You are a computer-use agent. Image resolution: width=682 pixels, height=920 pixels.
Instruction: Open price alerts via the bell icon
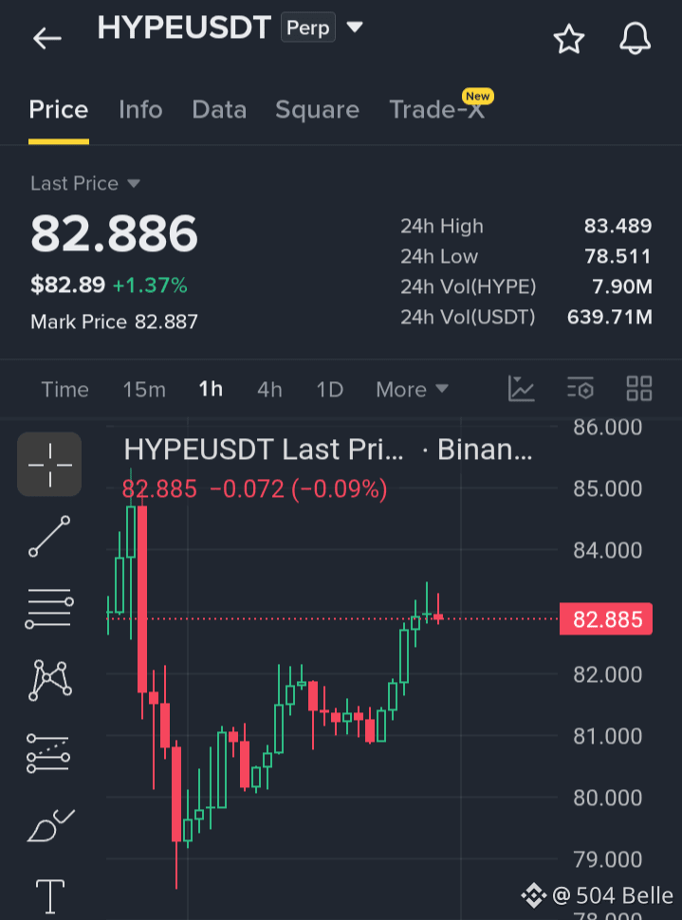635,39
